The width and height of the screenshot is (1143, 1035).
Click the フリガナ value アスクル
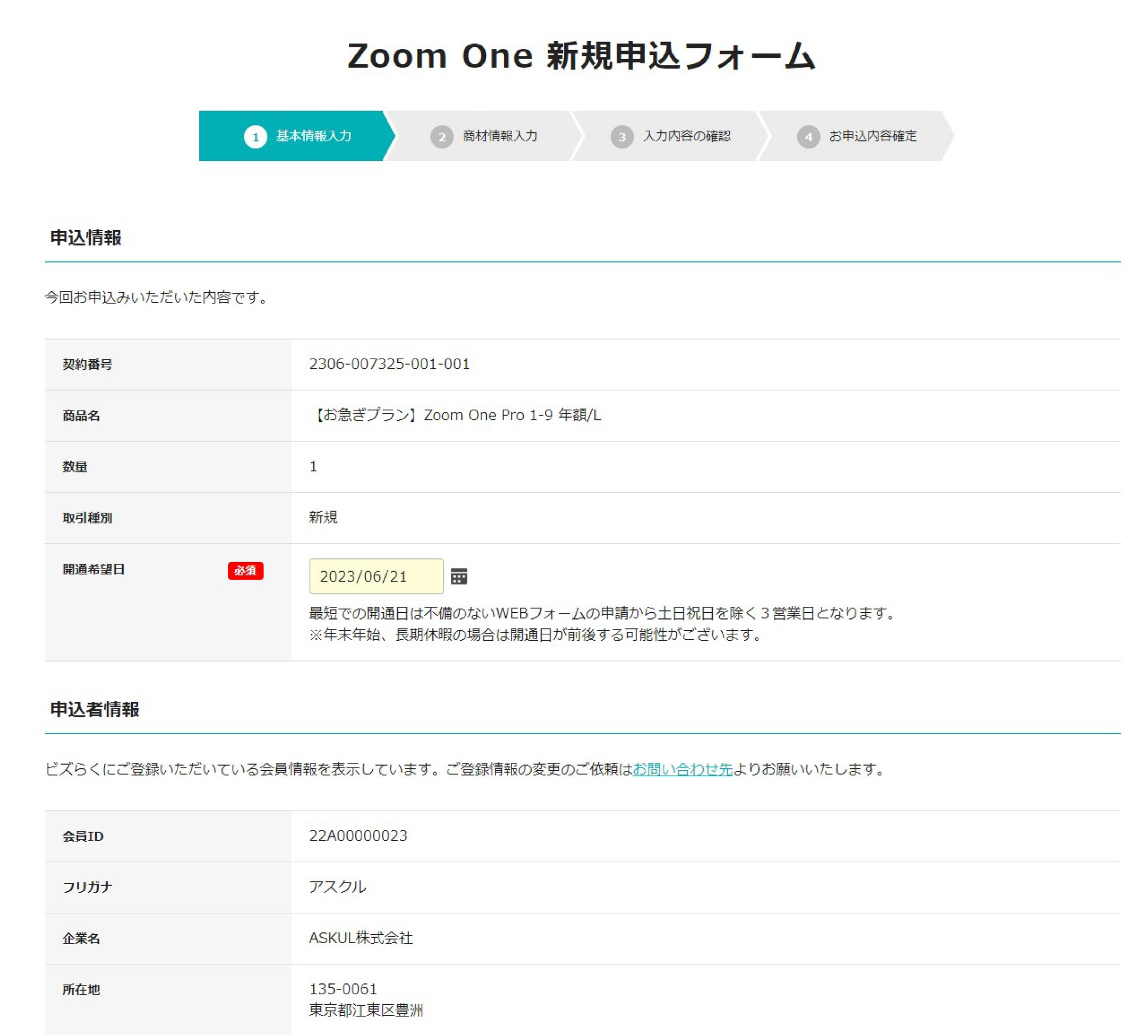tap(337, 886)
